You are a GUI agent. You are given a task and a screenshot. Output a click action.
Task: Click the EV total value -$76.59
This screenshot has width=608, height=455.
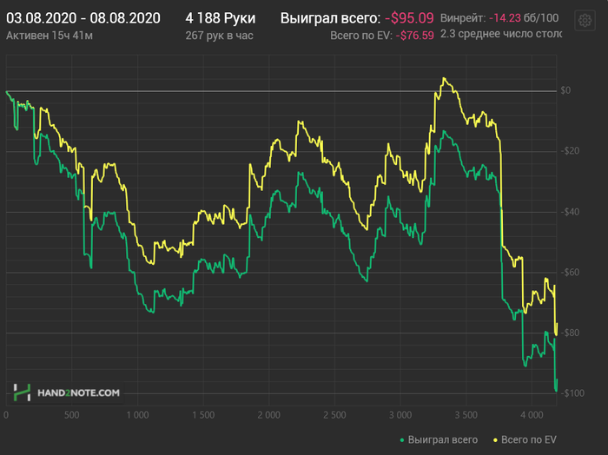415,36
